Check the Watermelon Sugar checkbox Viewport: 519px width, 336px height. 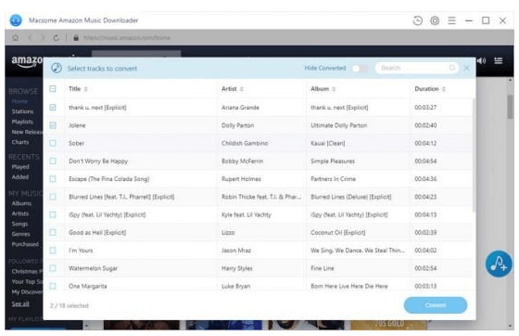pos(53,268)
